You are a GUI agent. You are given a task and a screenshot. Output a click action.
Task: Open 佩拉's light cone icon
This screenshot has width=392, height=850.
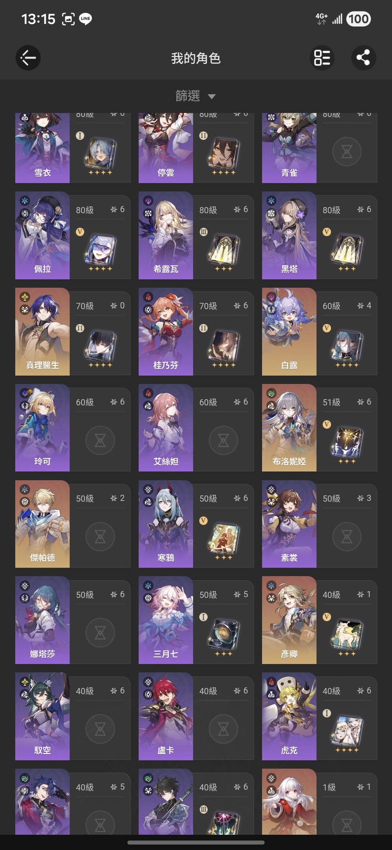coord(100,250)
